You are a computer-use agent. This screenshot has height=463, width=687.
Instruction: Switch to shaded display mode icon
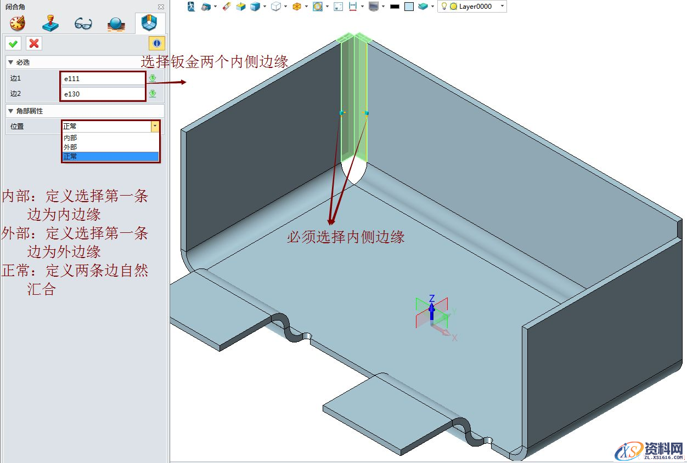click(255, 7)
